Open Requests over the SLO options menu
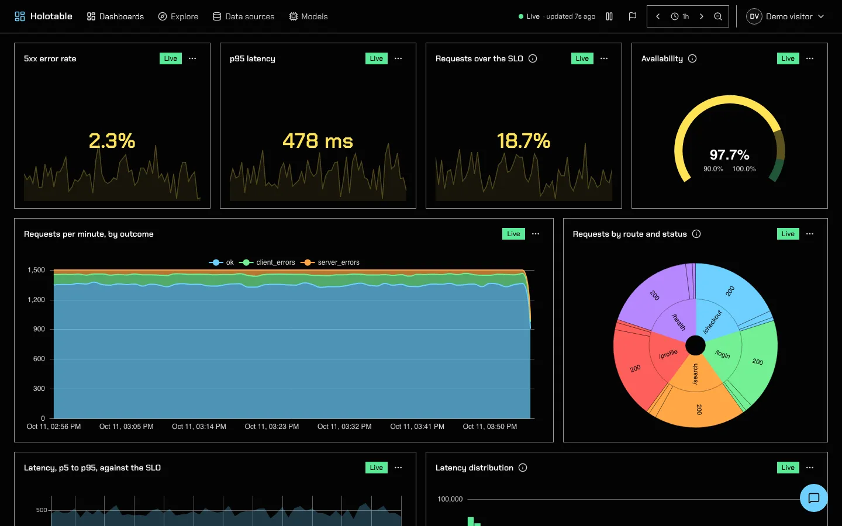Image resolution: width=842 pixels, height=526 pixels. click(x=604, y=58)
